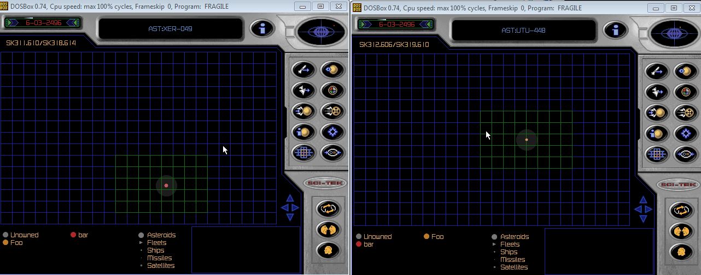Open the blue info button in right window
The width and height of the screenshot is (701, 275).
[616, 31]
